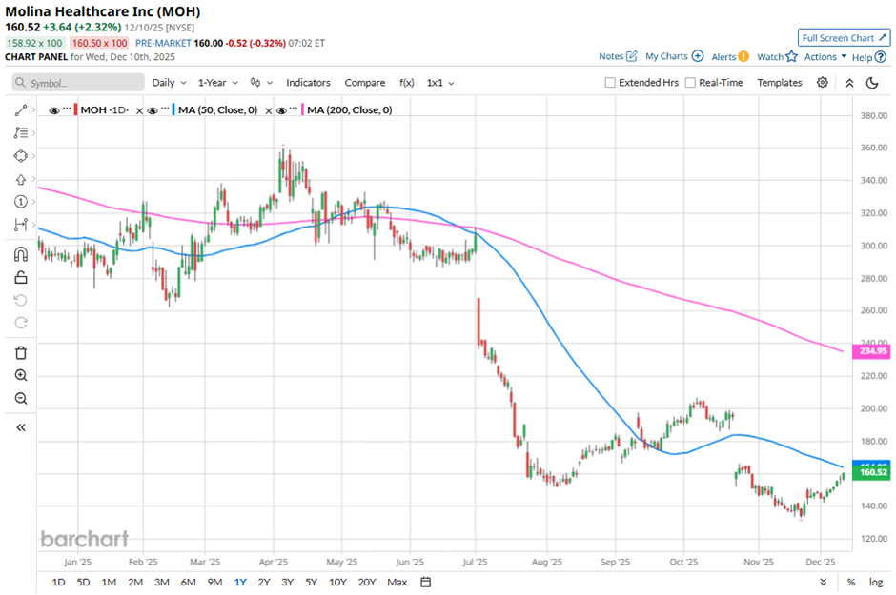Toggle visibility of MA 200 indicator
This screenshot has height=595, width=896.
281,110
